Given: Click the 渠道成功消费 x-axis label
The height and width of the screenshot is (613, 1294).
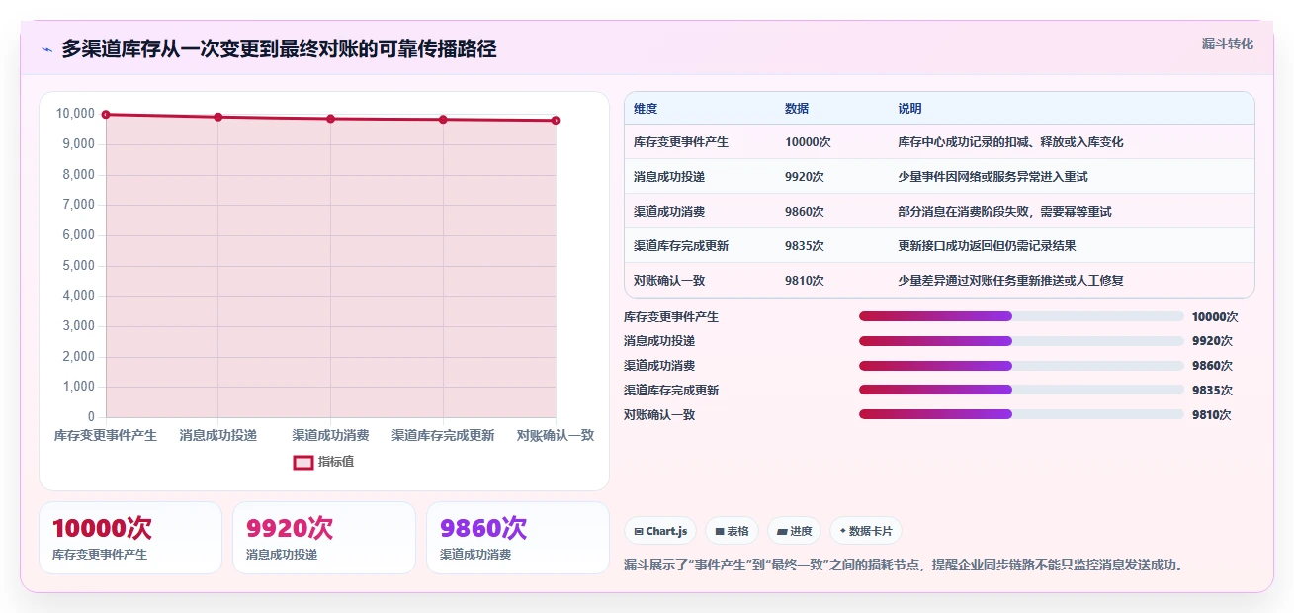Looking at the screenshot, I should [x=330, y=436].
